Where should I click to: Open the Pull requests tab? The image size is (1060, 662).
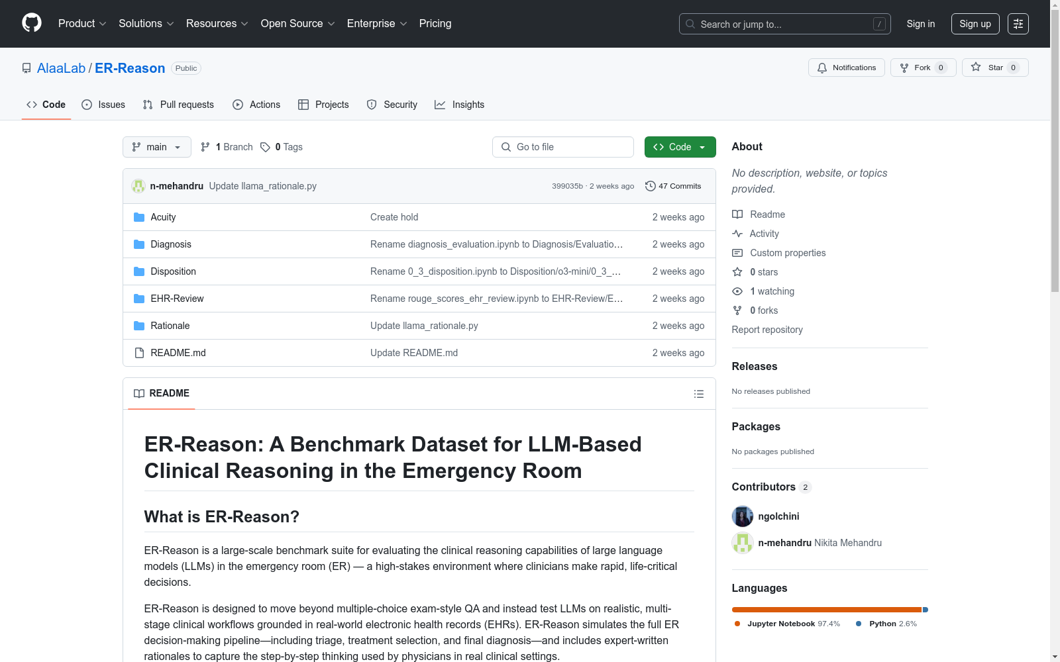tap(178, 105)
